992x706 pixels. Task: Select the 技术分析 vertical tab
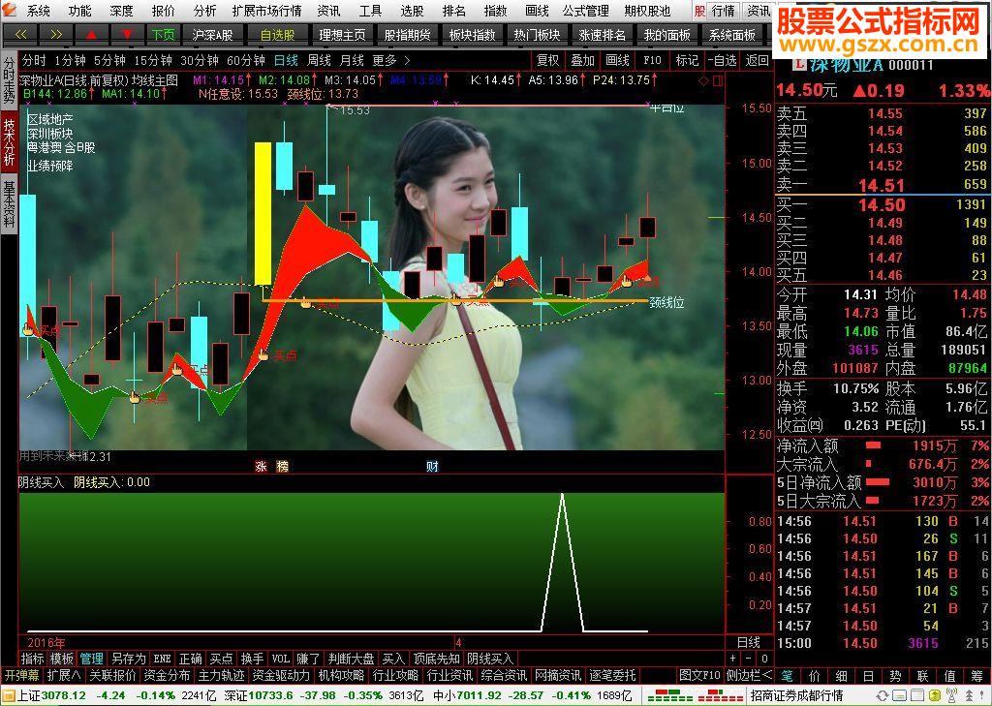click(x=9, y=142)
